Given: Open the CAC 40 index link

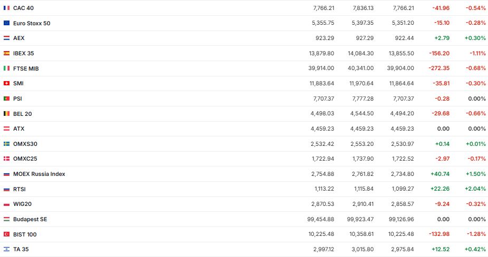Looking at the screenshot, I should [x=22, y=8].
